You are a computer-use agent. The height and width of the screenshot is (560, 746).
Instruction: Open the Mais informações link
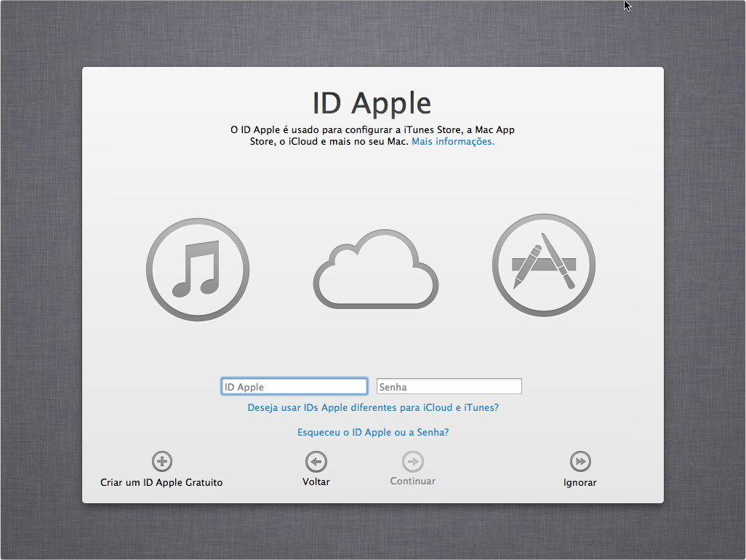click(453, 142)
